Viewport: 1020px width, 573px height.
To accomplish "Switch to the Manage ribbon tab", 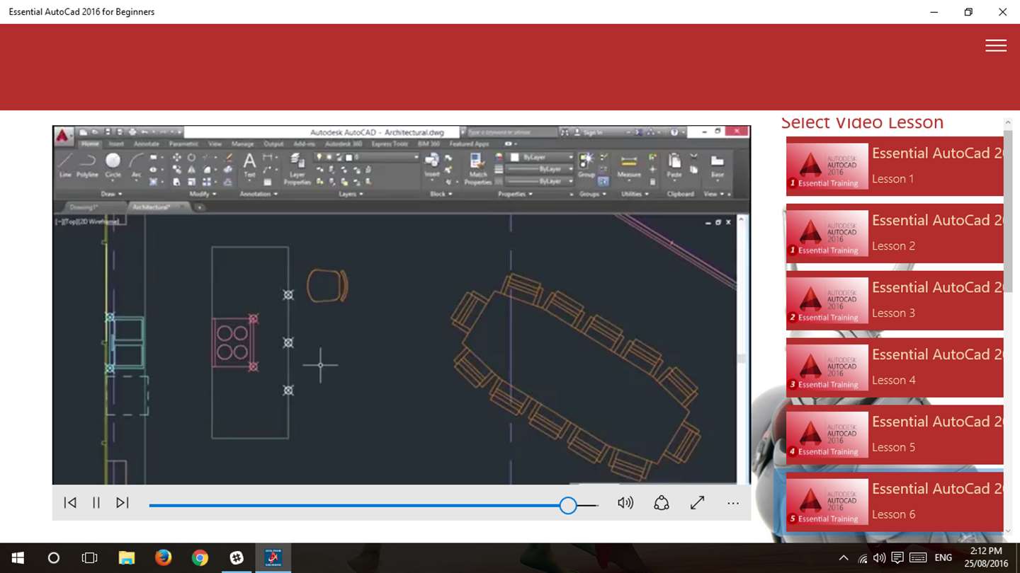I will [242, 144].
